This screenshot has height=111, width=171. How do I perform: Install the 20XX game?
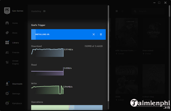click(x=120, y=100)
